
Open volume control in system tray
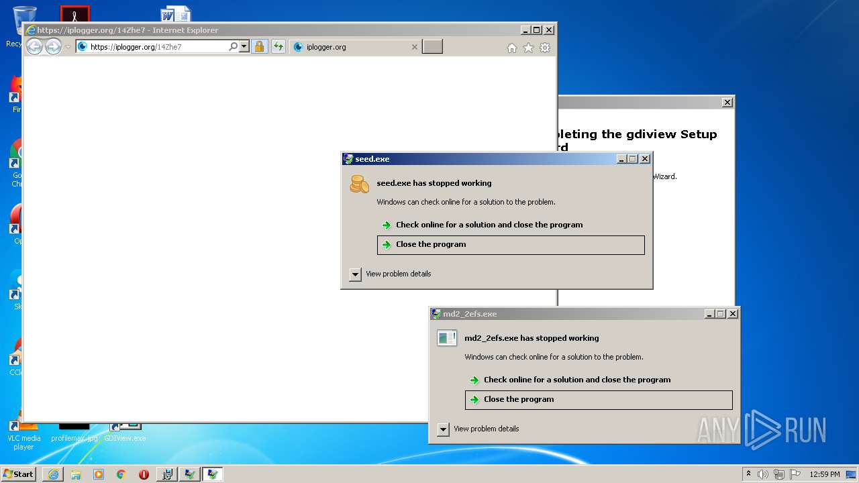coord(763,474)
